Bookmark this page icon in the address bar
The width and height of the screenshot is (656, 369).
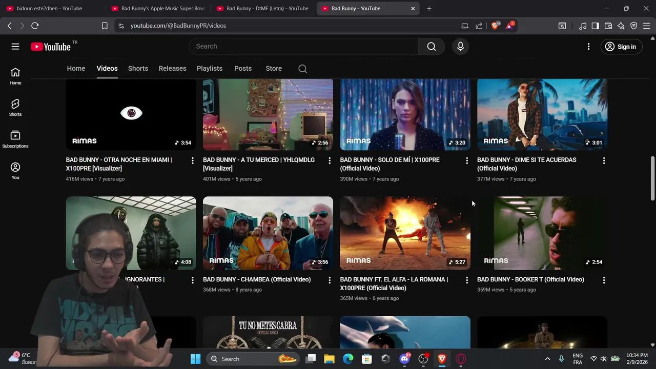105,26
